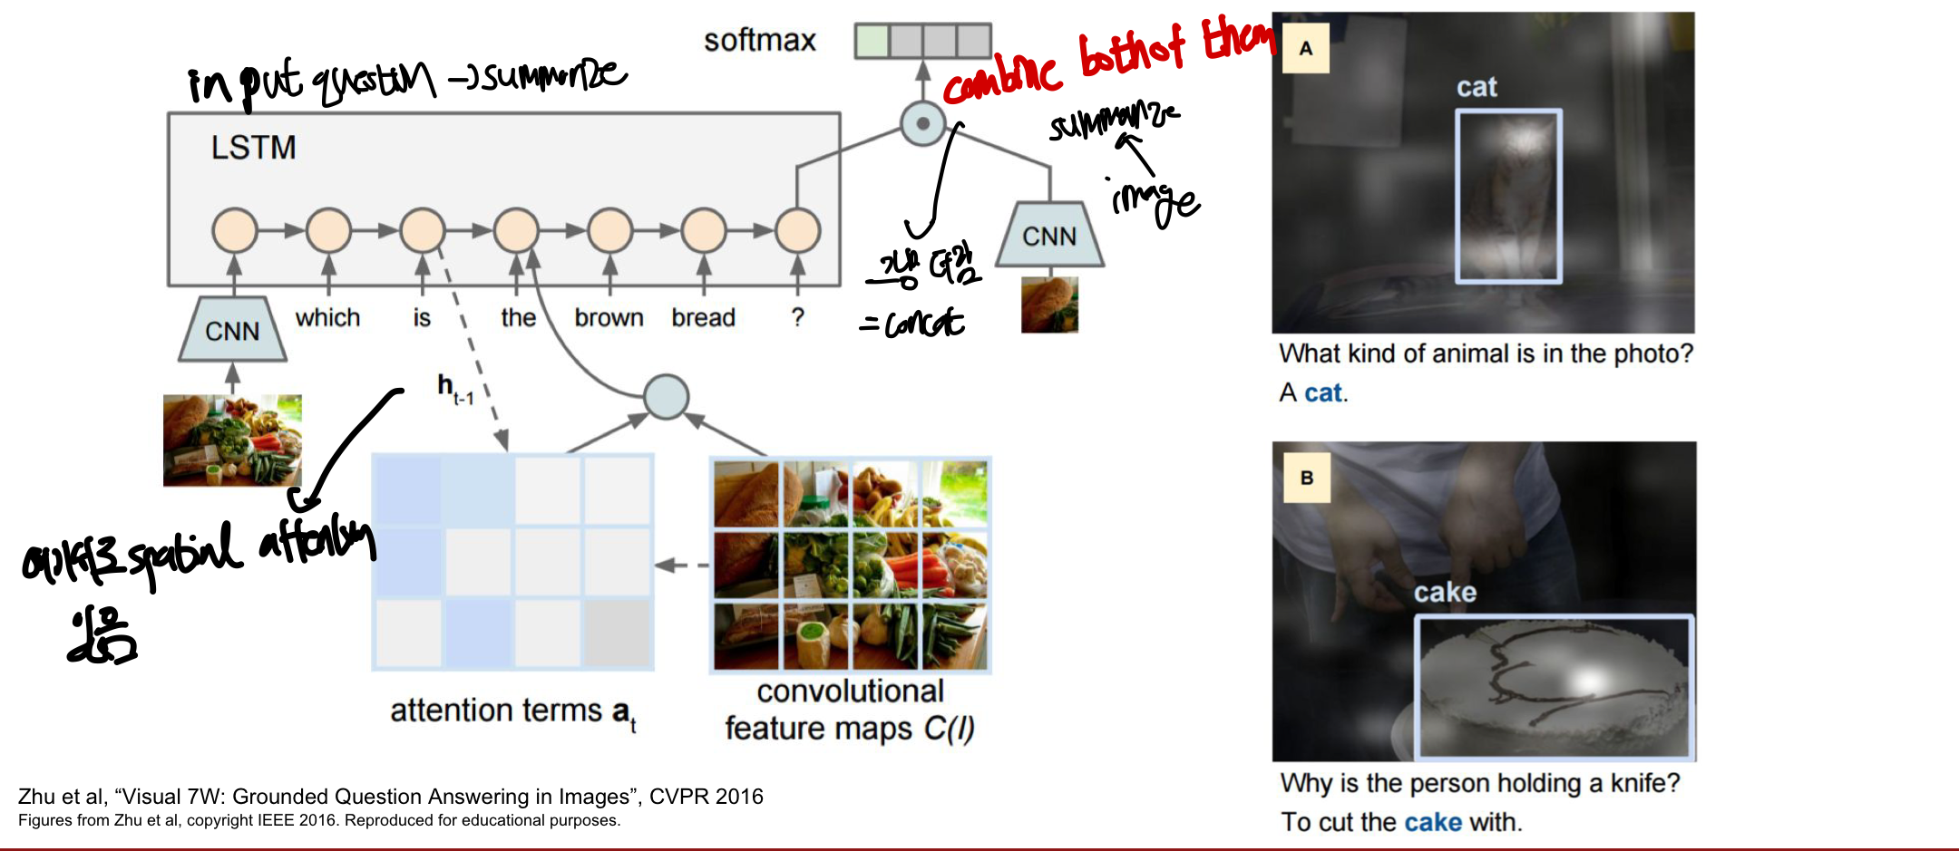The image size is (1959, 851).
Task: Click the first LSTM node circle
Action: point(235,230)
